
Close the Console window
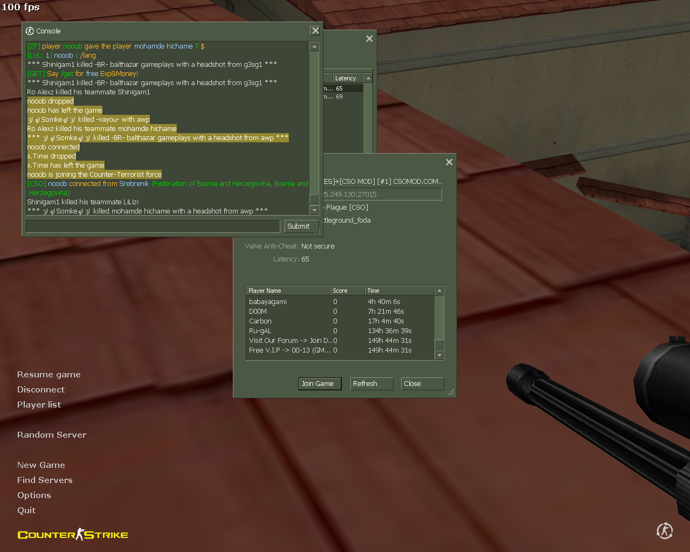315,31
